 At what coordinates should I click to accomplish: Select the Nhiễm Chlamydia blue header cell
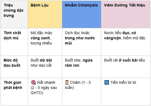pyautogui.click(x=81, y=14)
